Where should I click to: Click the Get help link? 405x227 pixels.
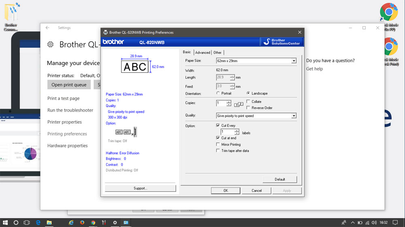pyautogui.click(x=314, y=69)
